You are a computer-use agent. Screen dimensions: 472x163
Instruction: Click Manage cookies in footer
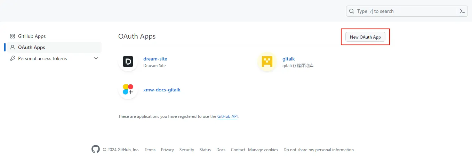[x=263, y=150]
